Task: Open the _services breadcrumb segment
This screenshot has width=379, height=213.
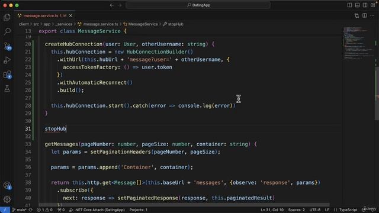Action: pyautogui.click(x=63, y=24)
